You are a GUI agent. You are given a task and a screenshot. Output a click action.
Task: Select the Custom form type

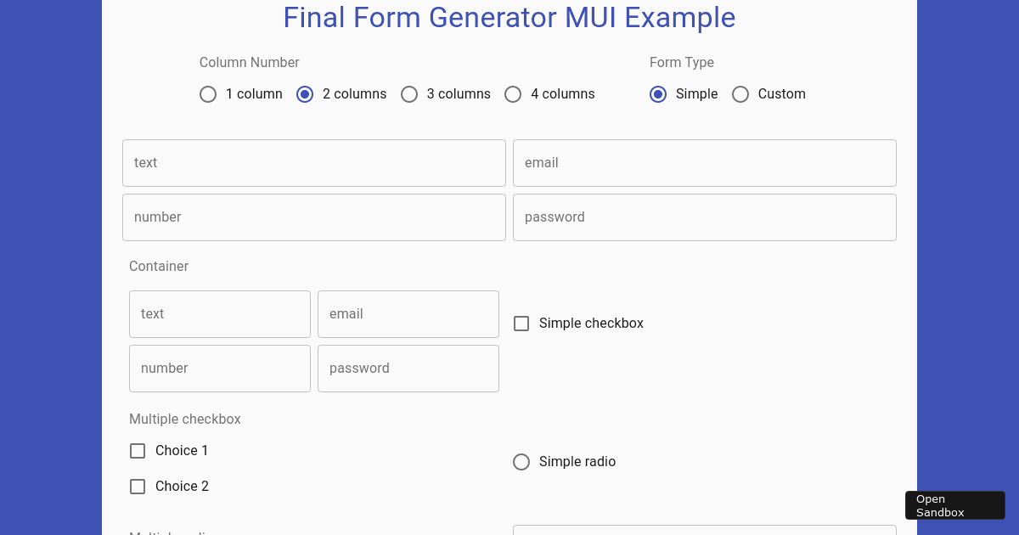click(x=740, y=93)
